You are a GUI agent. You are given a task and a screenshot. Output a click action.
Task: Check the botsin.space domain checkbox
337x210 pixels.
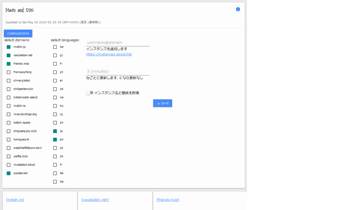pyautogui.click(x=8, y=123)
